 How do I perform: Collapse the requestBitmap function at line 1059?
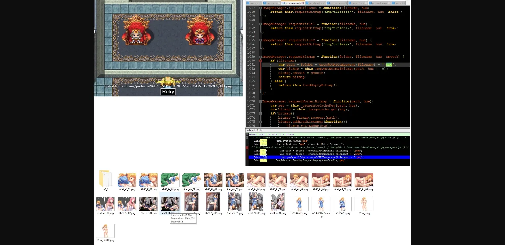click(x=260, y=57)
